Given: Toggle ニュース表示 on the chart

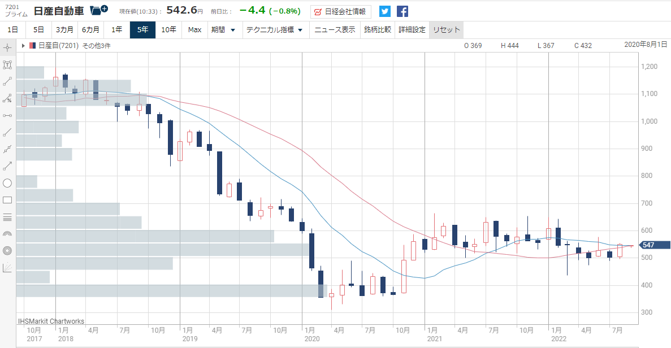Looking at the screenshot, I should 335,30.
